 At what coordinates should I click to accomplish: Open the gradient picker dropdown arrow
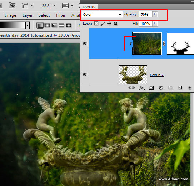click(x=28, y=25)
